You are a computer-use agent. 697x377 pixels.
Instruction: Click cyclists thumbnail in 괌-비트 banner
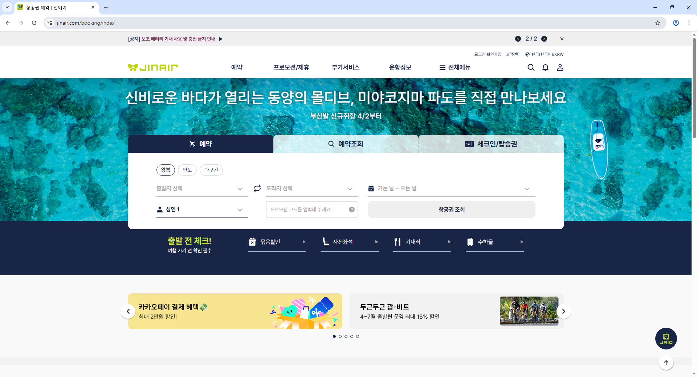tap(529, 311)
